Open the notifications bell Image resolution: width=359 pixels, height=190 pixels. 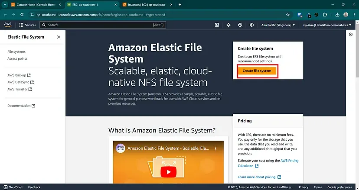pos(228,25)
